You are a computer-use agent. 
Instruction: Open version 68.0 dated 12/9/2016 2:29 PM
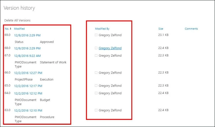[27, 48]
